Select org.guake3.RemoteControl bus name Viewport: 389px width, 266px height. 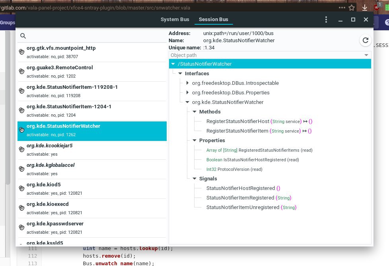point(92,72)
